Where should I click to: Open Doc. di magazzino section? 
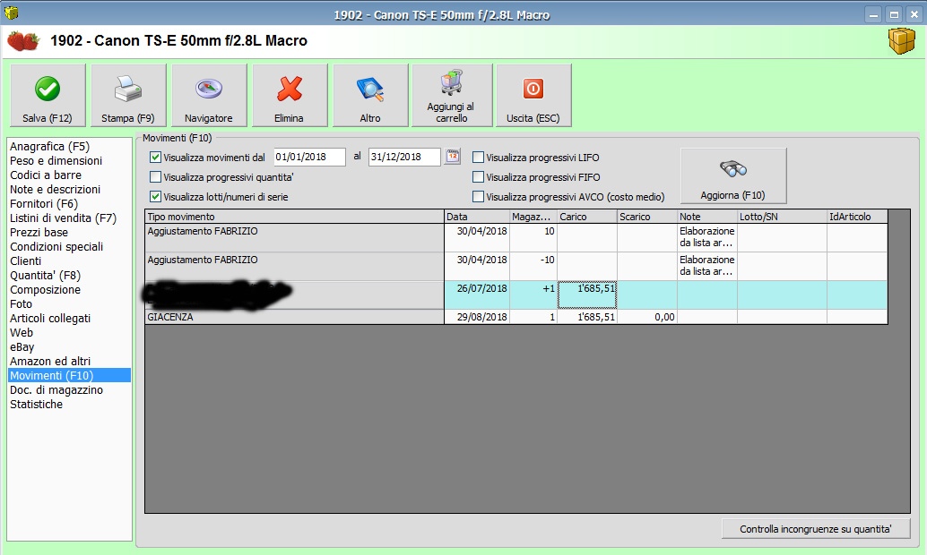[x=69, y=389]
